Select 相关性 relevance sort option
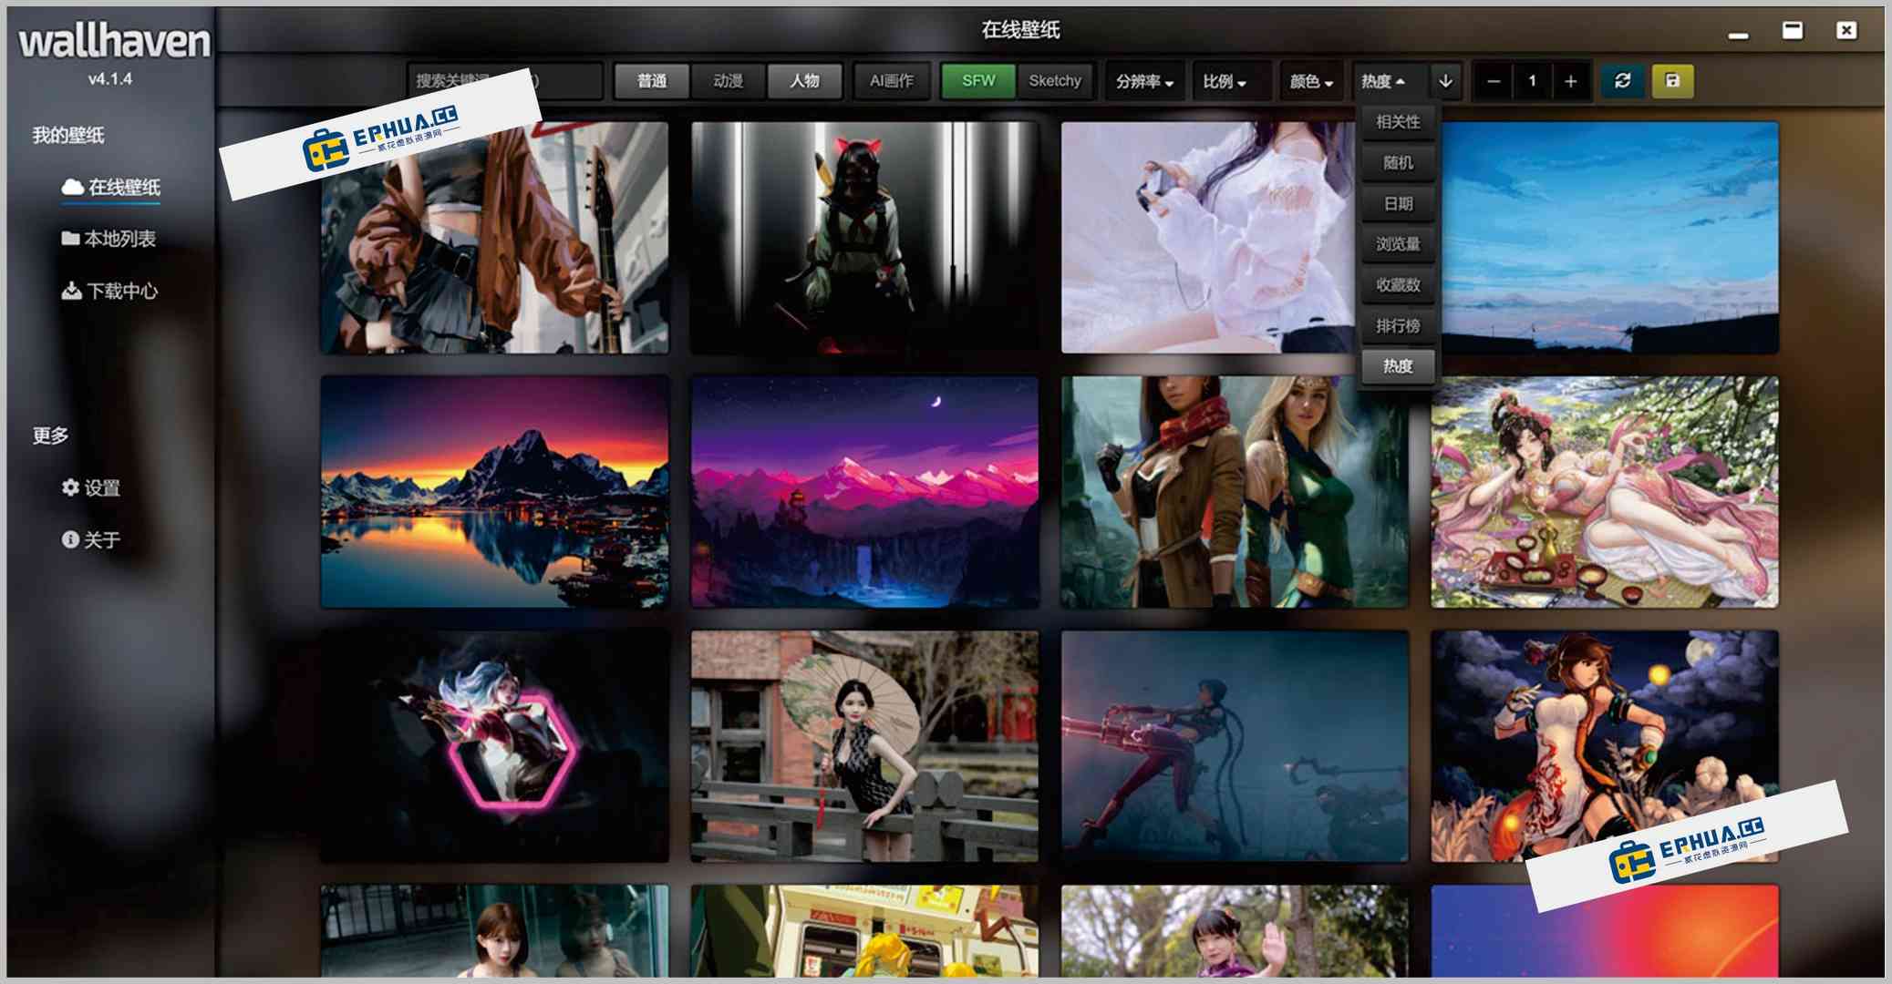The image size is (1892, 984). 1398,122
